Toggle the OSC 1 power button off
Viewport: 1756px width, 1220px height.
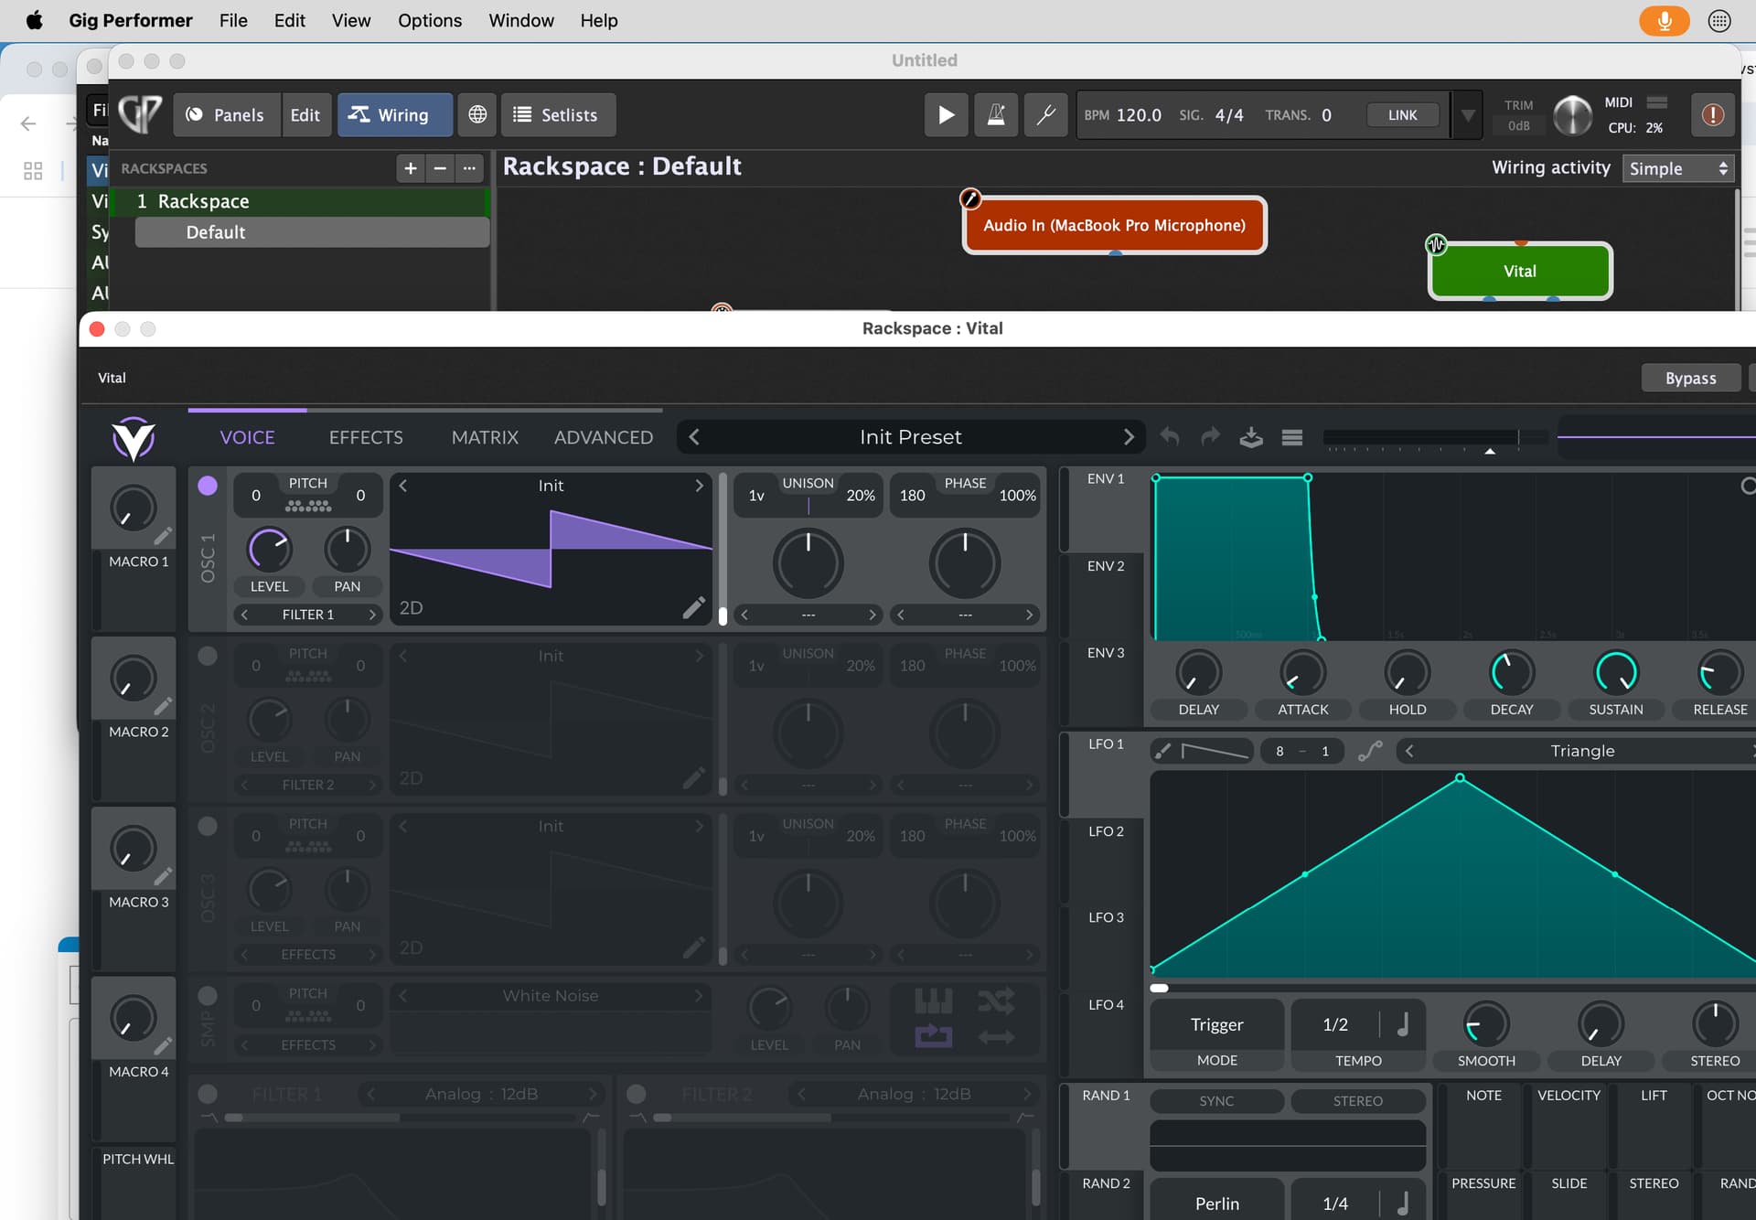pos(208,486)
